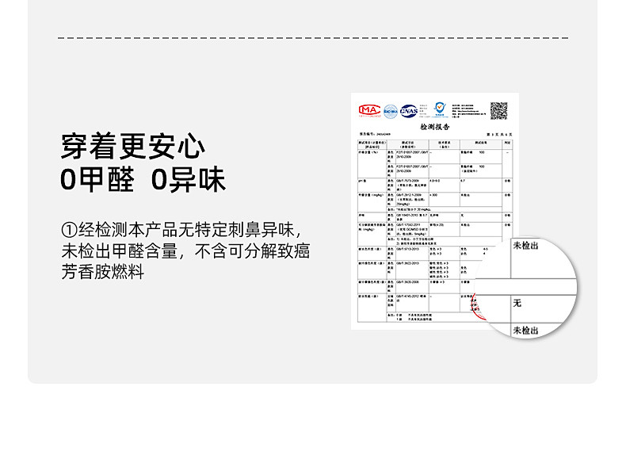This screenshot has width=626, height=459.
Task: Click the bottom 未检出 in magnifier
Action: pyautogui.click(x=525, y=330)
